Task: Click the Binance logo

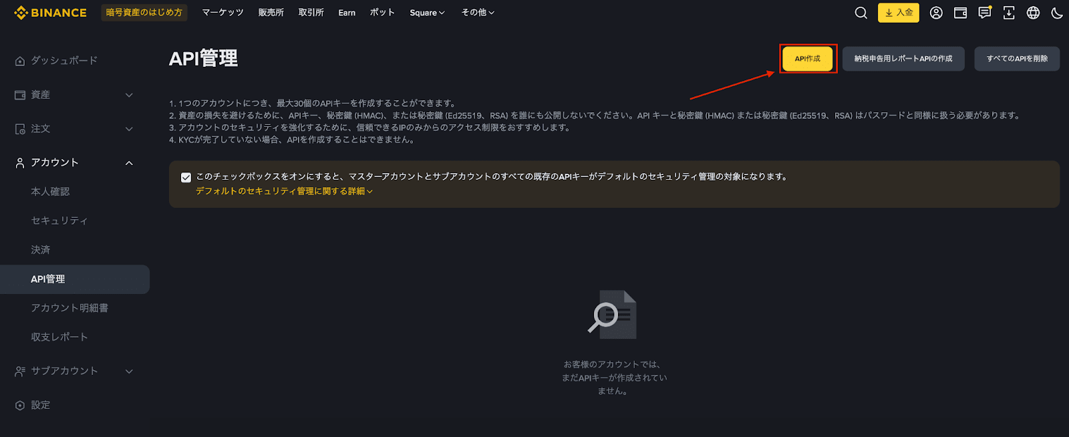Action: click(x=50, y=13)
